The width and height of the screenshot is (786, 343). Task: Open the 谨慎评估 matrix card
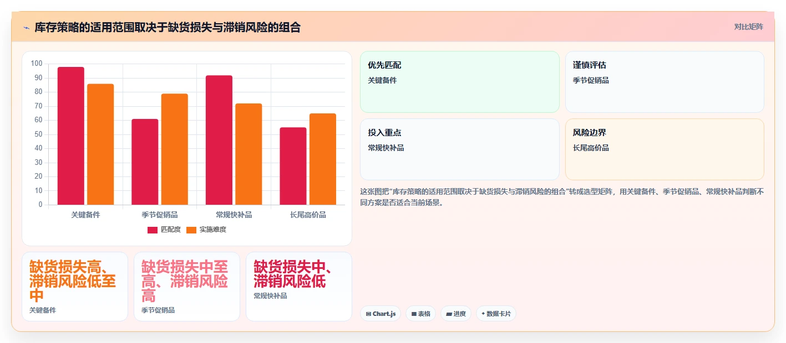(x=665, y=82)
